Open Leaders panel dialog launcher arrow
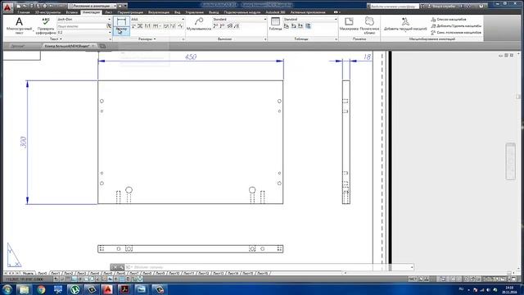The height and width of the screenshot is (295, 524). click(265, 39)
